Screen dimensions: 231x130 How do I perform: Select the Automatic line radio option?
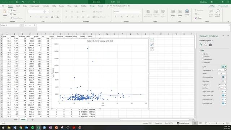202,62
